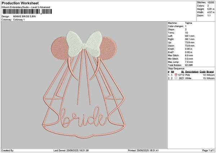Screen dimensions: 216x153
Task: Click the Stitches count 15335
Action: (x=211, y=3)
